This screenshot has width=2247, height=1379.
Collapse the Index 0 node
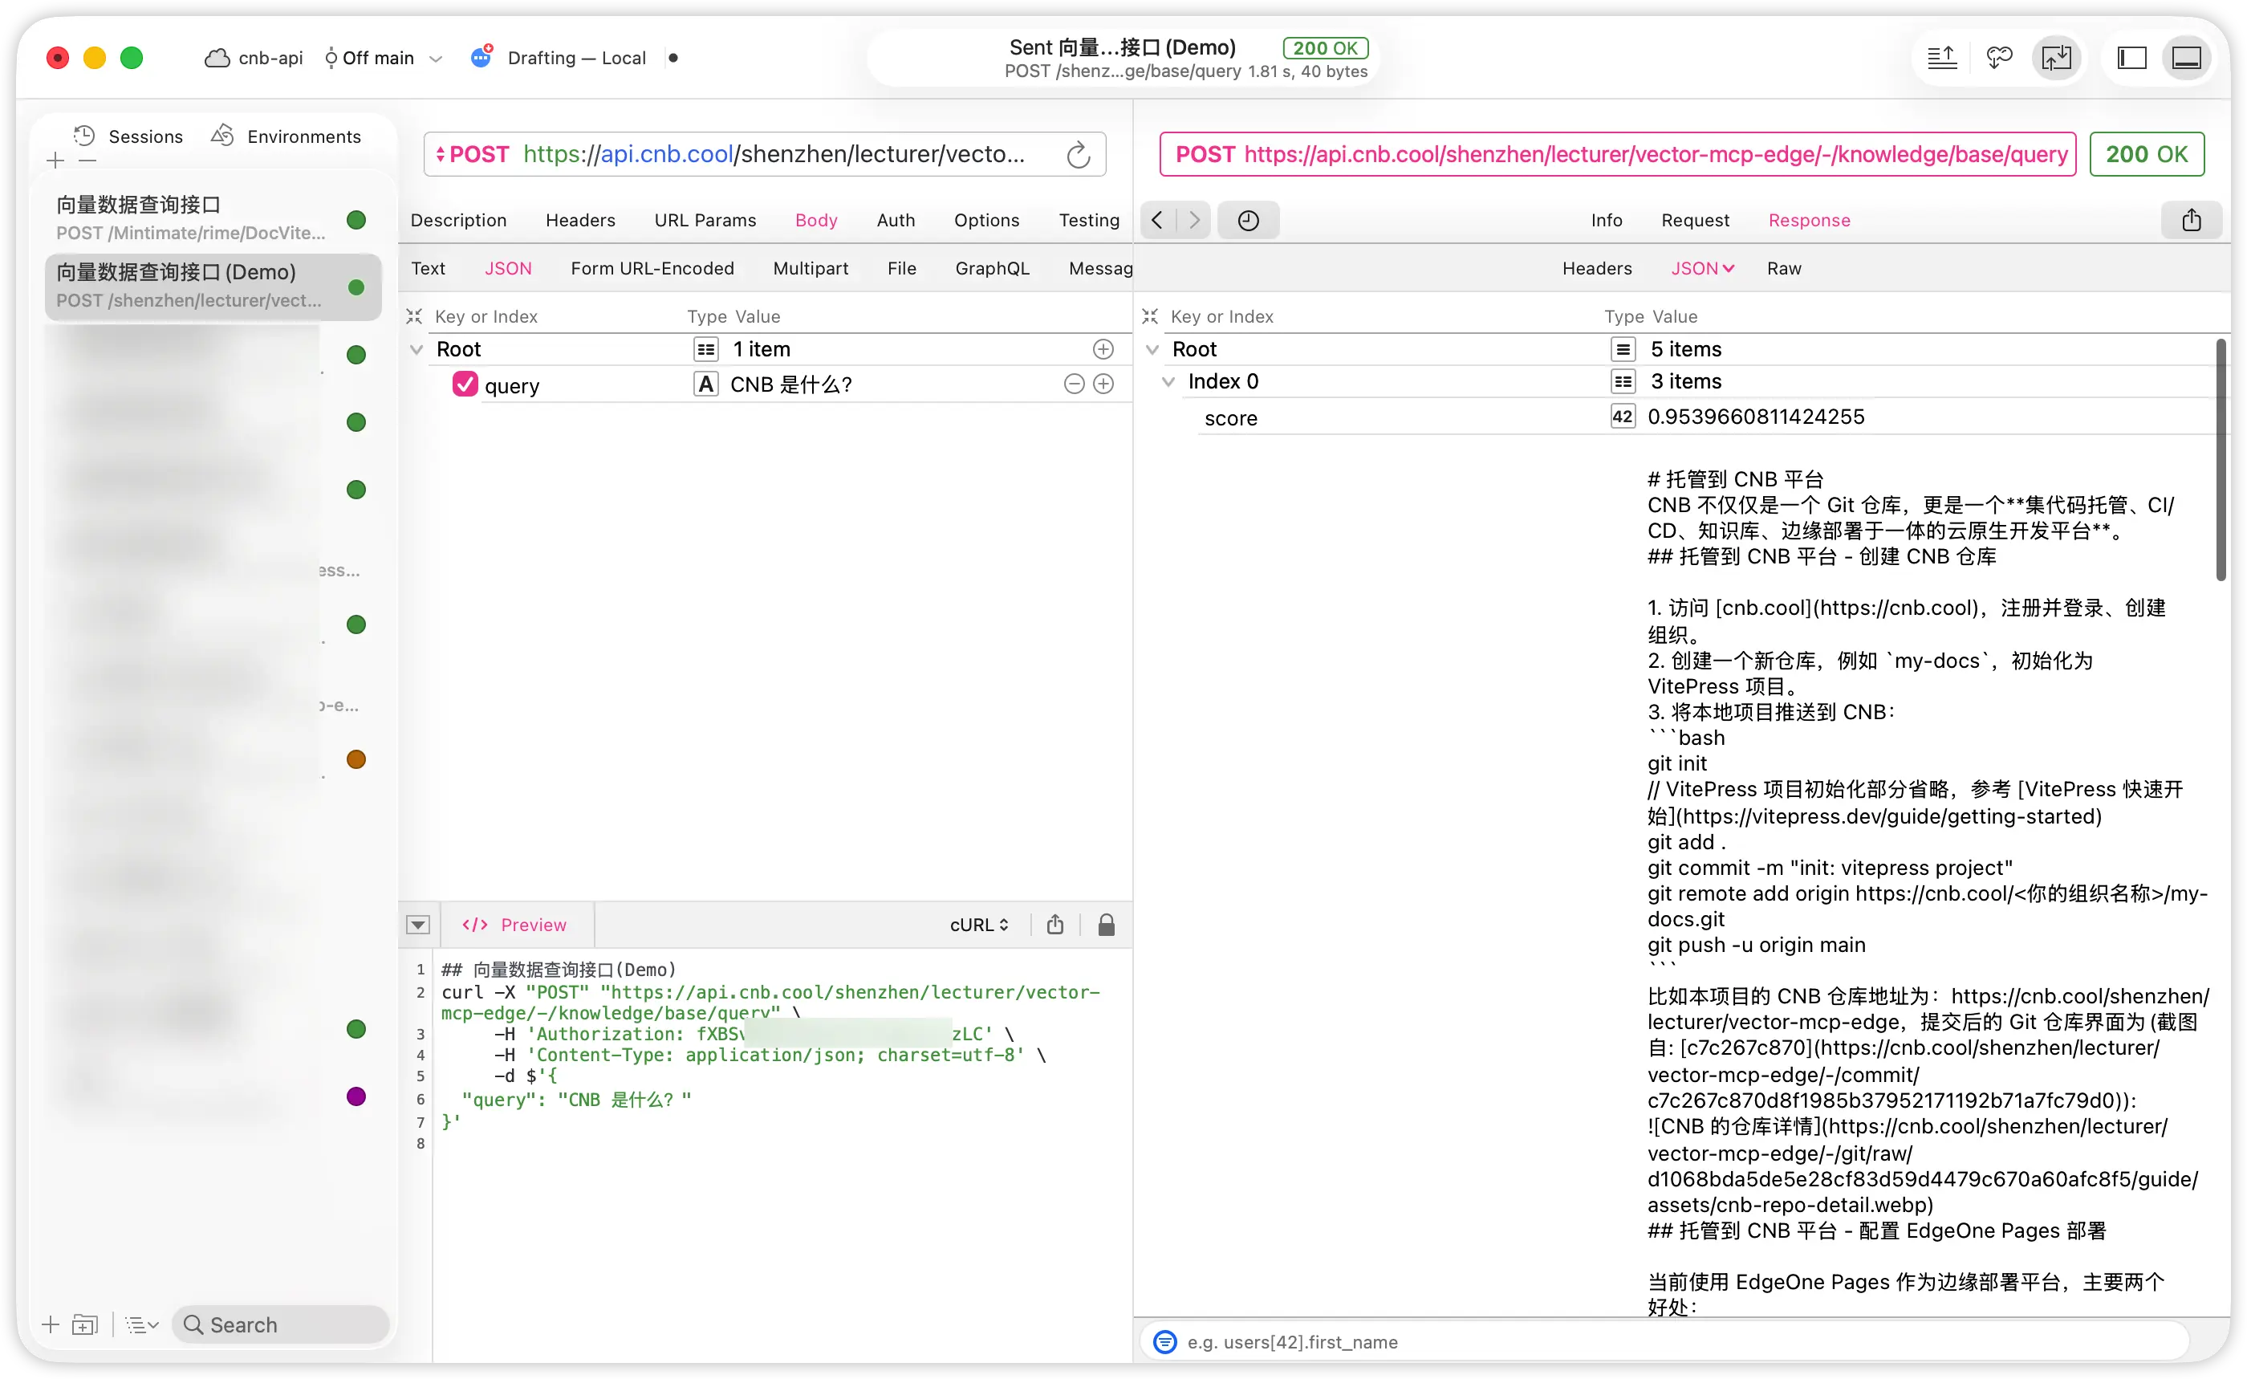1168,381
